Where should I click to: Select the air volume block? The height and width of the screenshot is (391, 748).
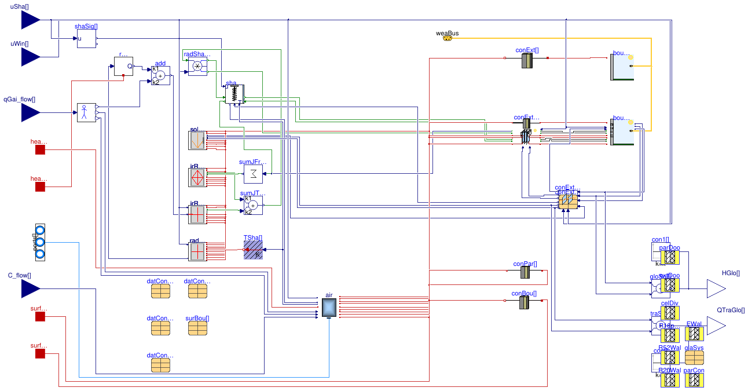tap(329, 308)
